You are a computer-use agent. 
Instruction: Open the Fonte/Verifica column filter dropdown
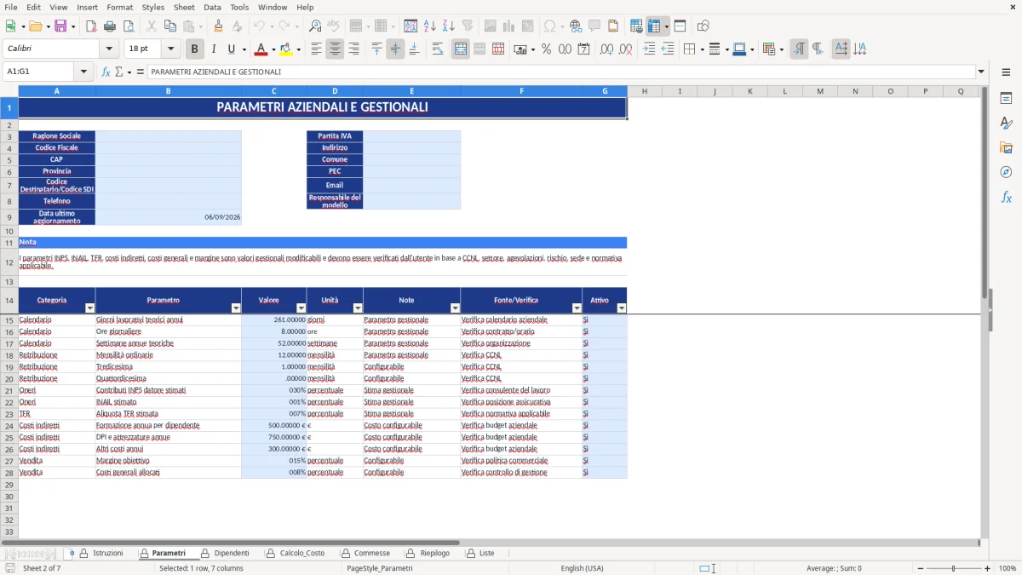coord(577,308)
